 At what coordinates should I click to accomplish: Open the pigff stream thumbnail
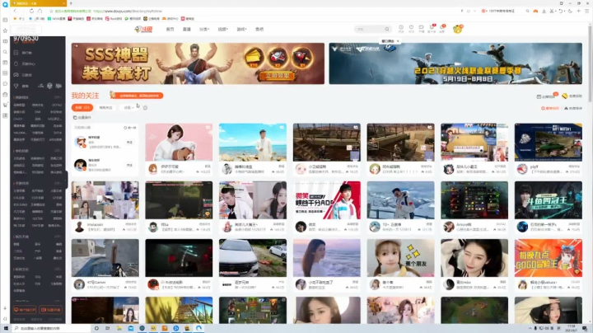(x=549, y=143)
